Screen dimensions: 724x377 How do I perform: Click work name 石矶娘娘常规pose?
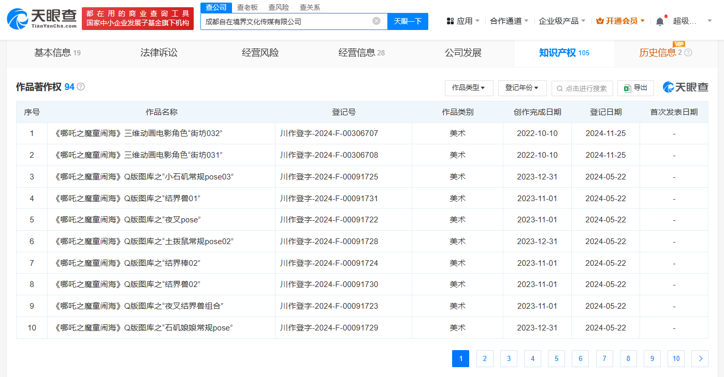point(143,328)
